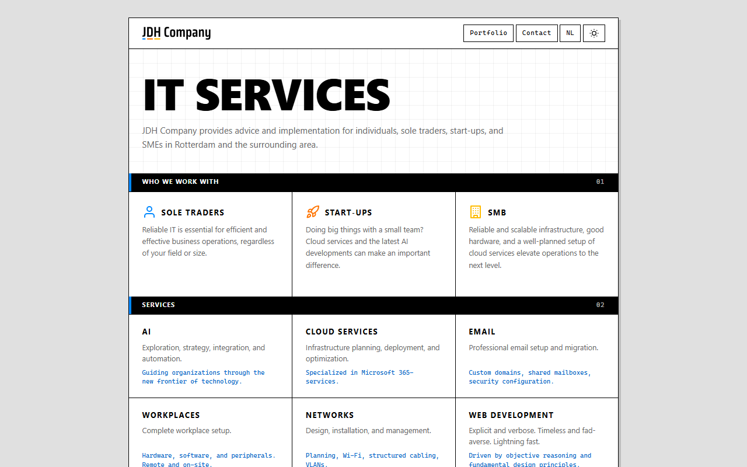The width and height of the screenshot is (747, 467).
Task: Click the Start-ups rocket icon
Action: click(x=313, y=212)
